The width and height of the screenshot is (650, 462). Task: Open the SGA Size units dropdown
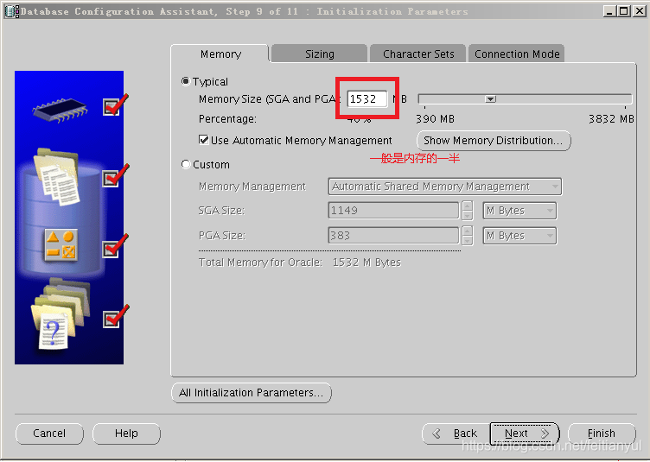pyautogui.click(x=519, y=211)
